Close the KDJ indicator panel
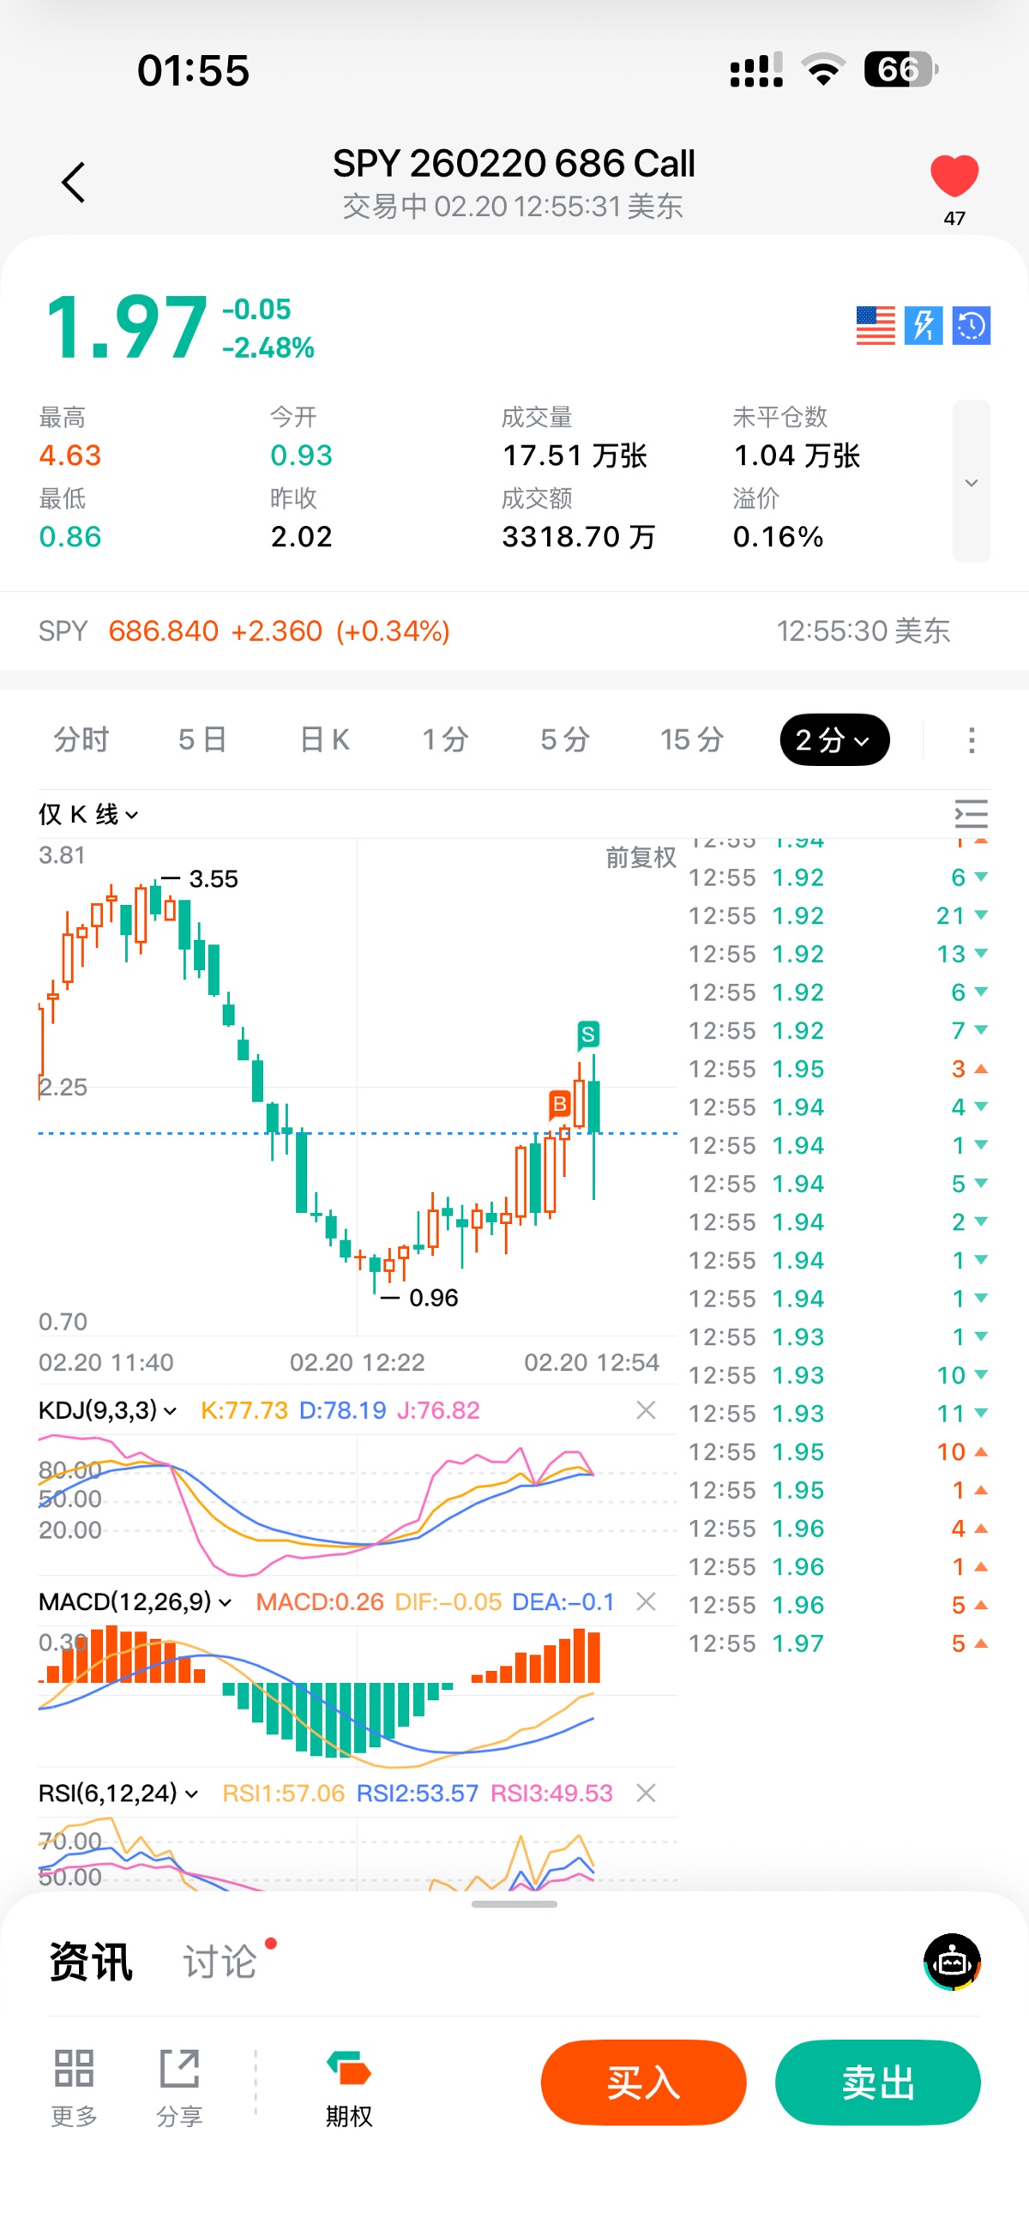Viewport: 1029px width, 2231px height. coord(646,1411)
